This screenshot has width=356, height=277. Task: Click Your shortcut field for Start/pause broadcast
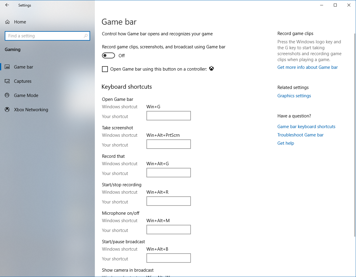coord(169,258)
